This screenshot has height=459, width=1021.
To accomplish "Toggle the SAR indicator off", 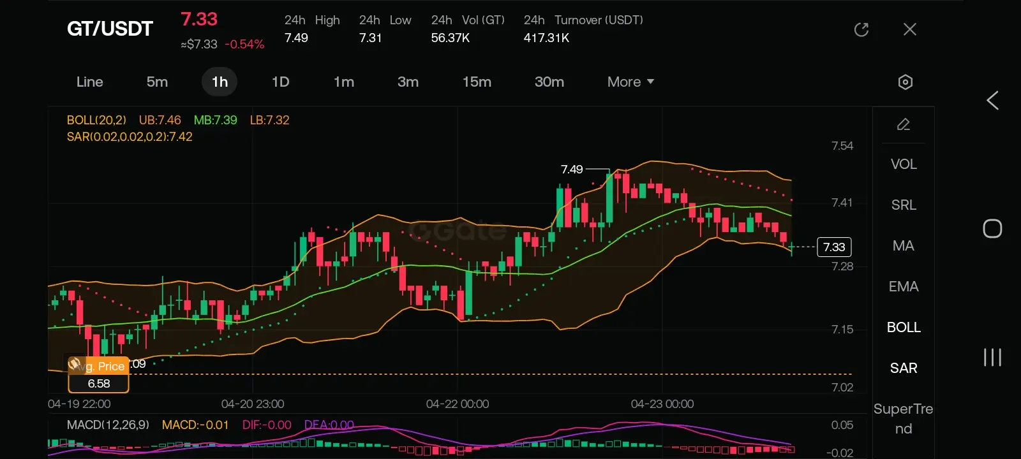I will (x=904, y=368).
